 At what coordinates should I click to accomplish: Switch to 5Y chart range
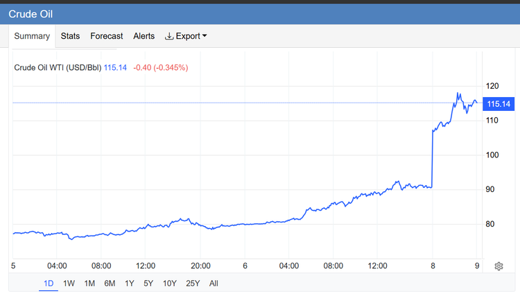[148, 283]
